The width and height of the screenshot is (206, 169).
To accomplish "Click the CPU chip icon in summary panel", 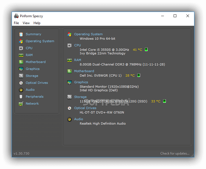I will click(69, 46).
